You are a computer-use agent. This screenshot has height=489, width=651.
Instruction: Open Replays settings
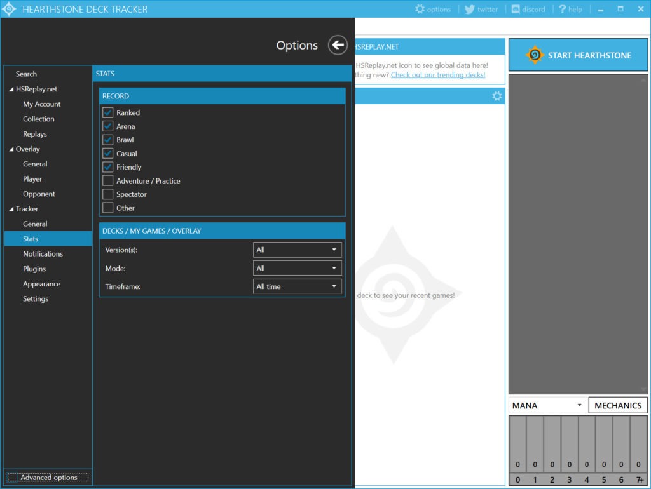[x=35, y=134]
